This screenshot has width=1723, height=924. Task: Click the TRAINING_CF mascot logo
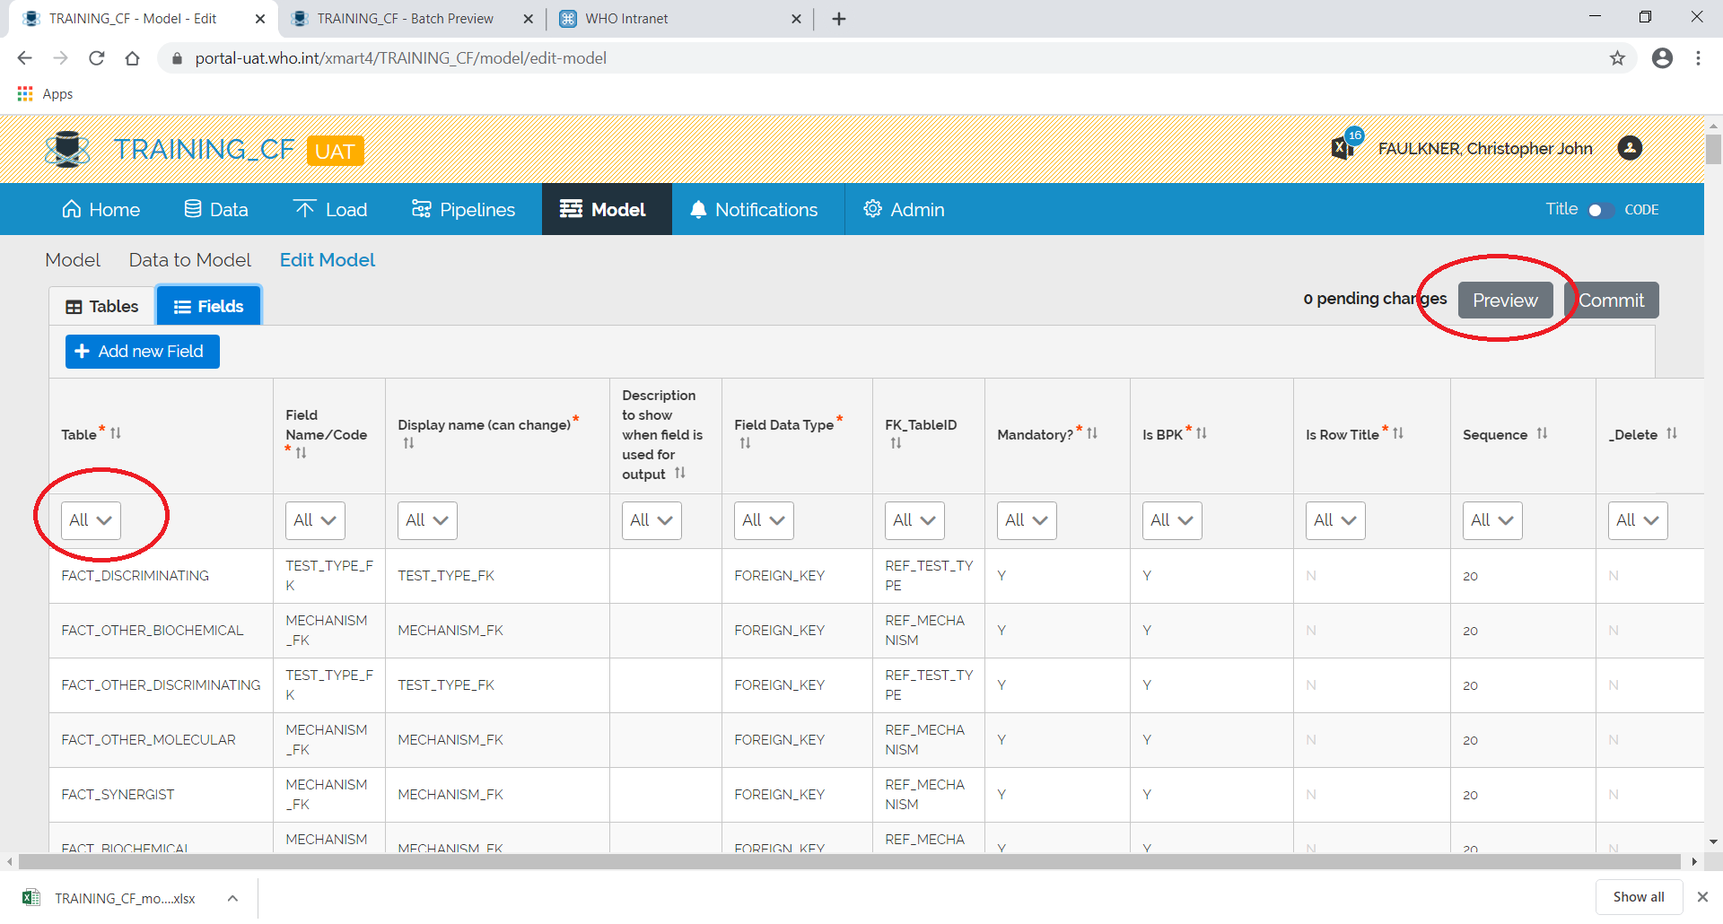tap(67, 149)
